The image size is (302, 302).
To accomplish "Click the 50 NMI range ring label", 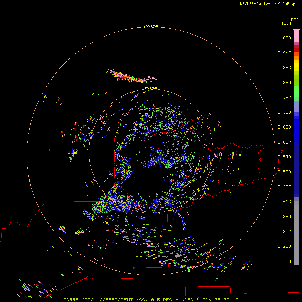I will (151, 89).
